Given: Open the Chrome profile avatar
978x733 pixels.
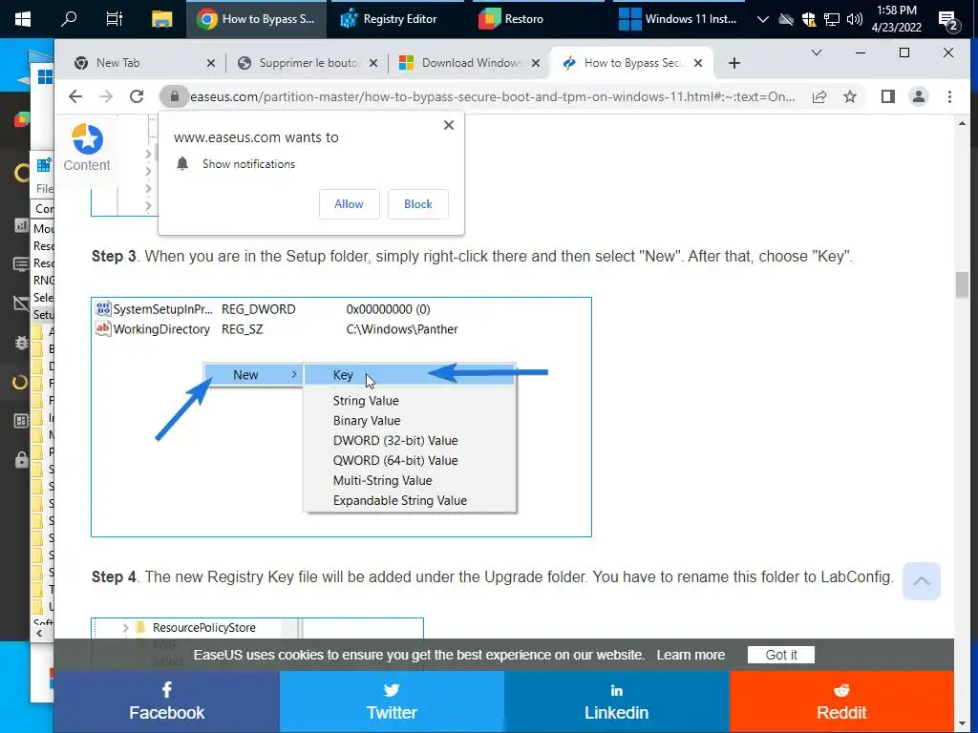Looking at the screenshot, I should (919, 96).
